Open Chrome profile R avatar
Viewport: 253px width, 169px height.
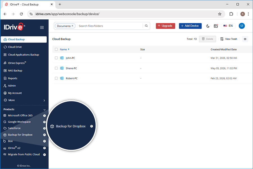pos(243,14)
